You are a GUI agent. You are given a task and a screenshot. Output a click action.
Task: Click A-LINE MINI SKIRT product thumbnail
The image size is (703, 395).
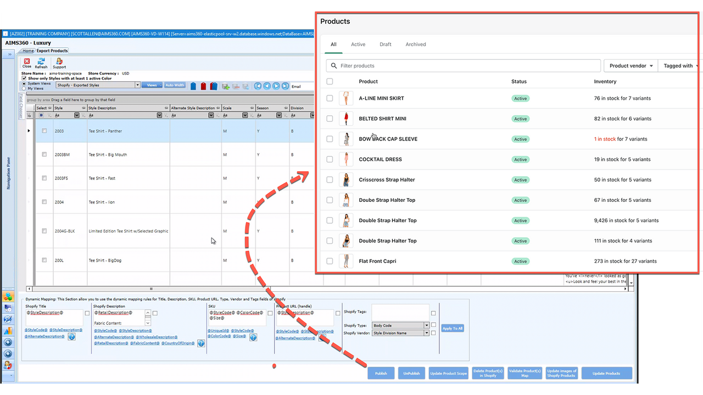click(345, 98)
